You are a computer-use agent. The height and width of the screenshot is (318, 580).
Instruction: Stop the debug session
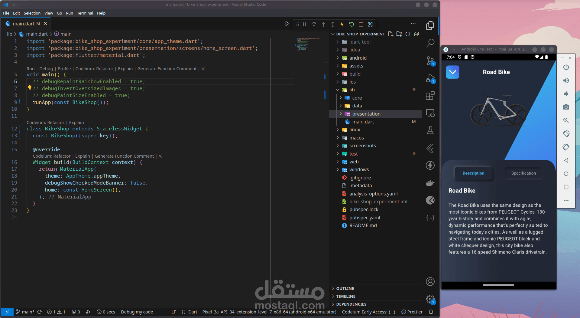[361, 24]
